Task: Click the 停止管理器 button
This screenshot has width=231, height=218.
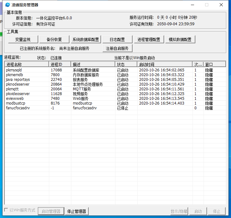Action: click(77, 211)
